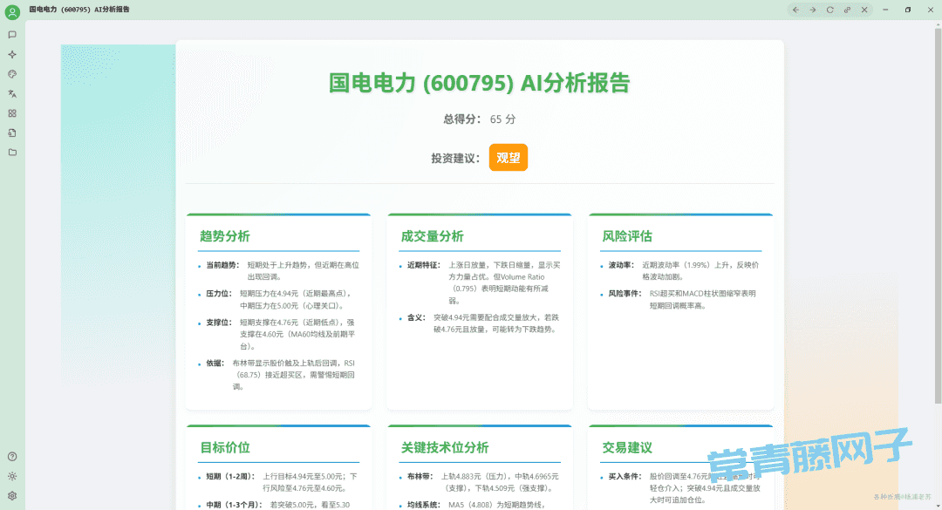942x510 pixels.
Task: Click the copy link icon
Action: coord(847,10)
